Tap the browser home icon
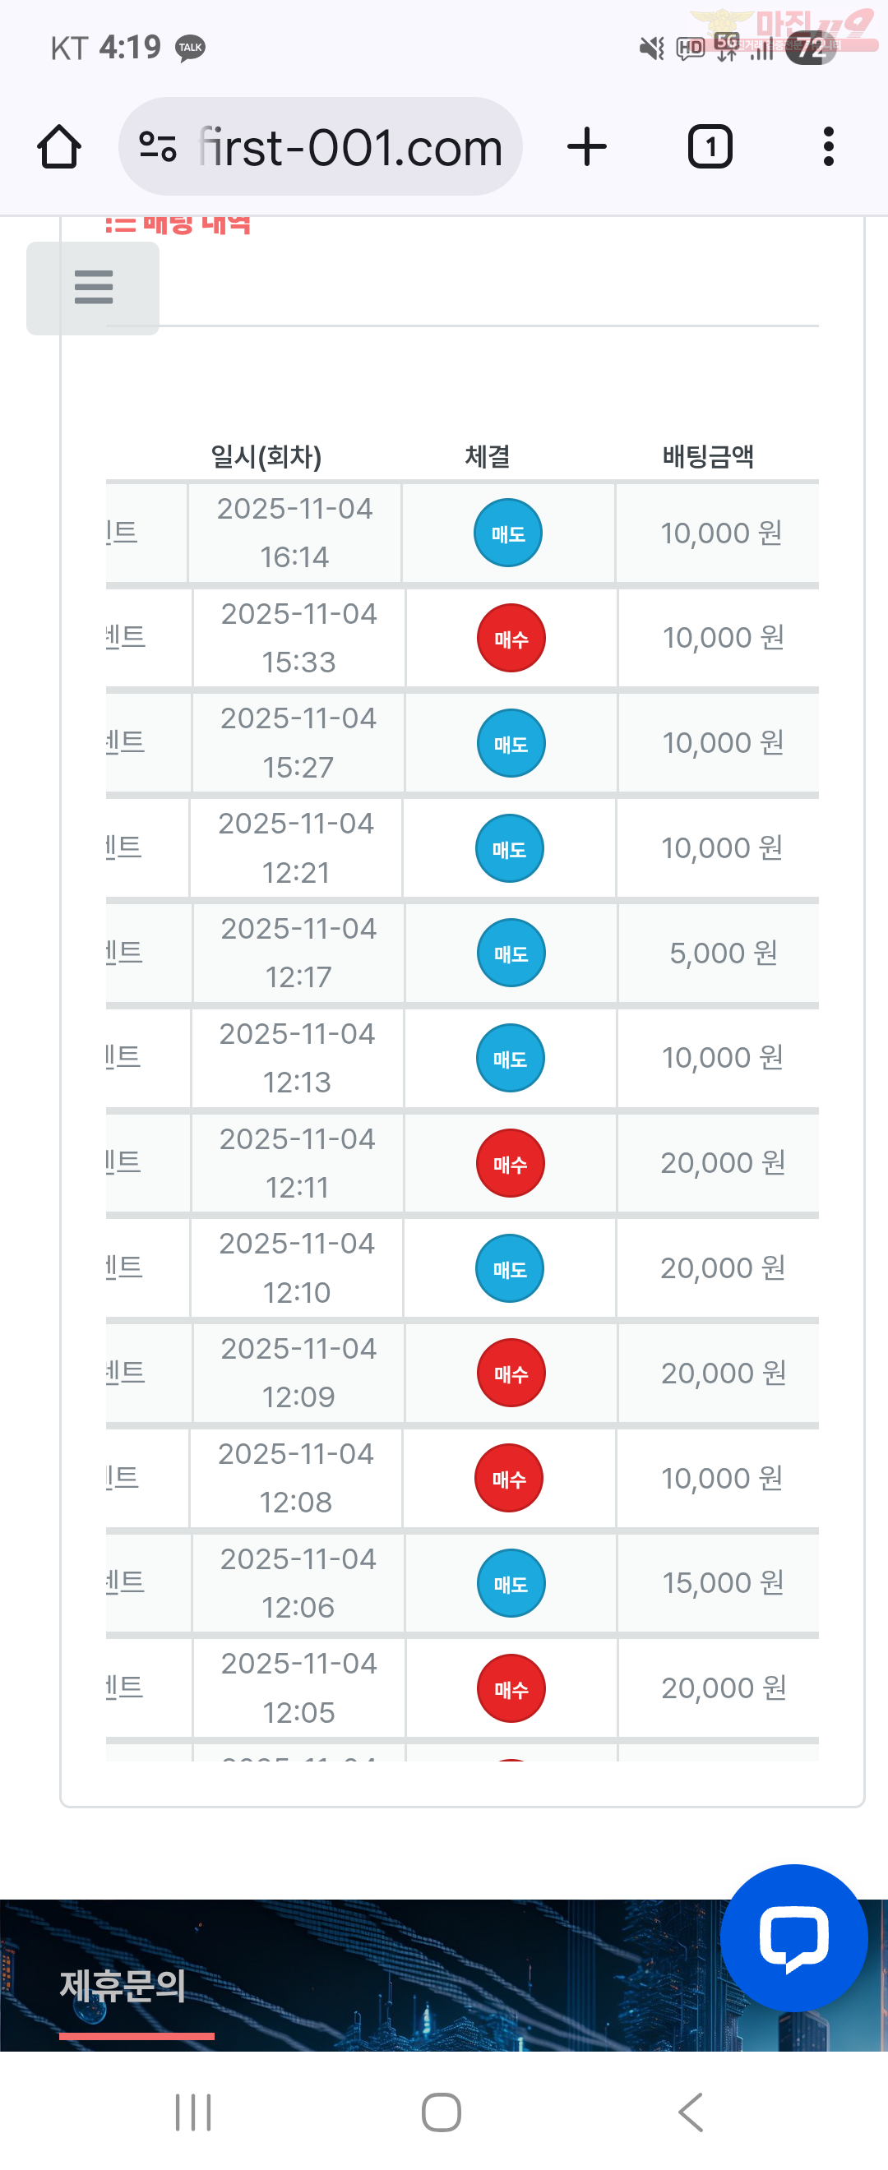888x2170 pixels. click(x=59, y=147)
